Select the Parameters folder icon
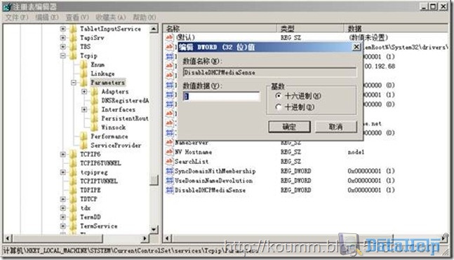This screenshot has height=260, width=454. point(84,83)
